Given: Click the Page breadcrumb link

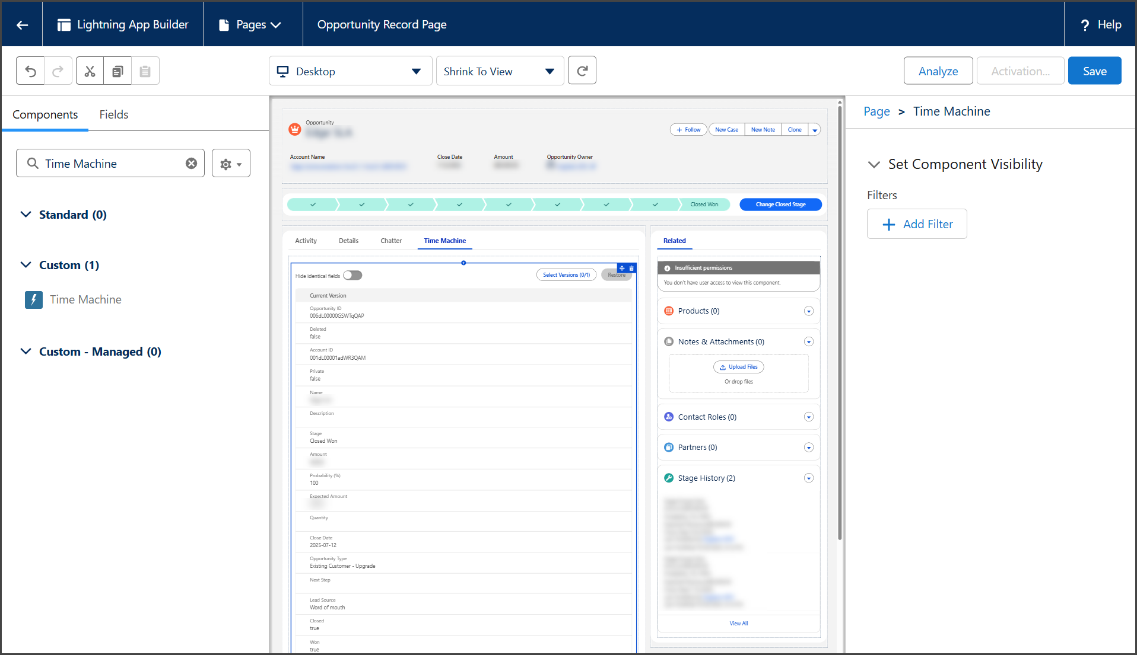Looking at the screenshot, I should point(876,111).
